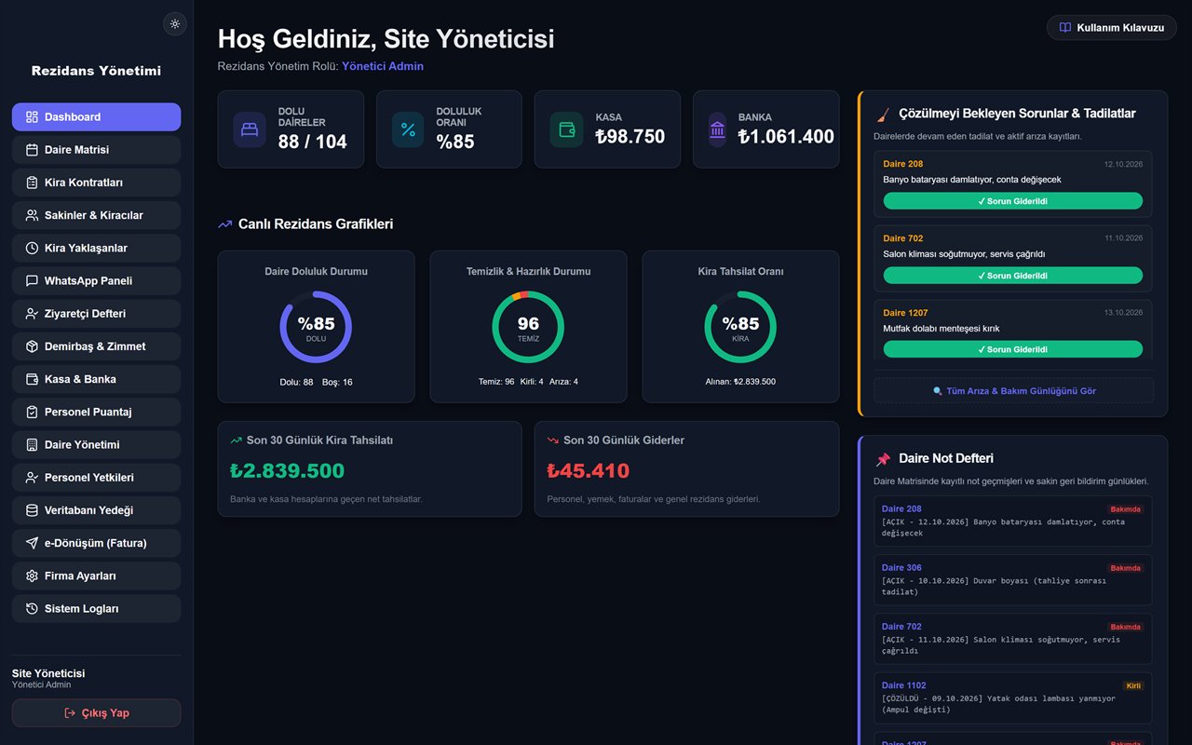Click the wallet icon in Kasa card
This screenshot has width=1192, height=745.
click(x=566, y=129)
